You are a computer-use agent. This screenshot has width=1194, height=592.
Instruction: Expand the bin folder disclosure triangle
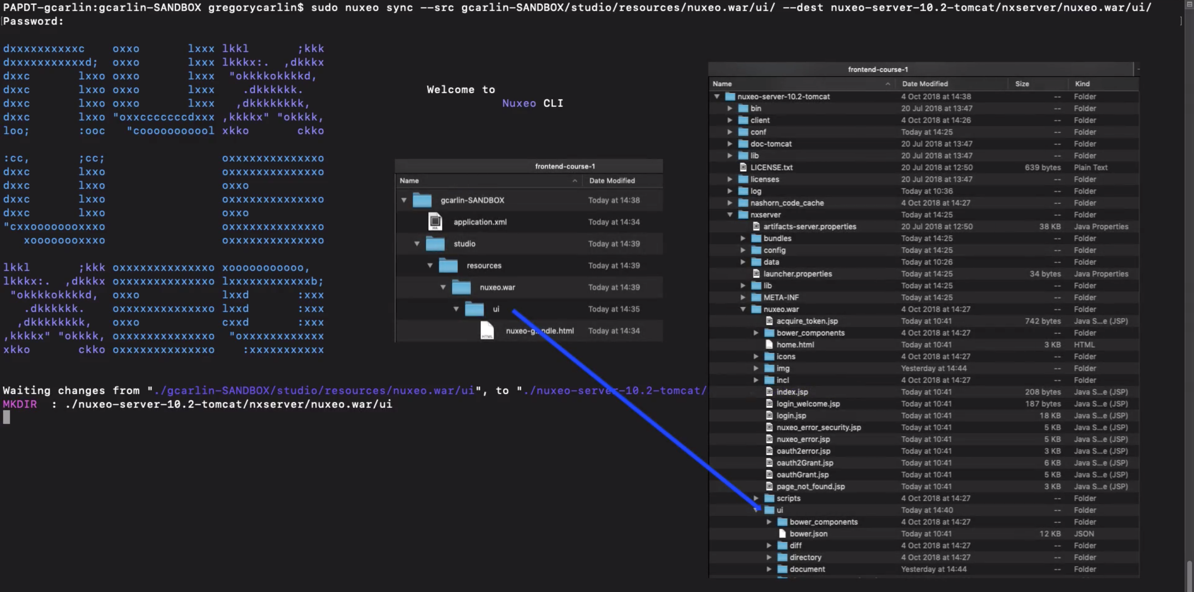730,108
